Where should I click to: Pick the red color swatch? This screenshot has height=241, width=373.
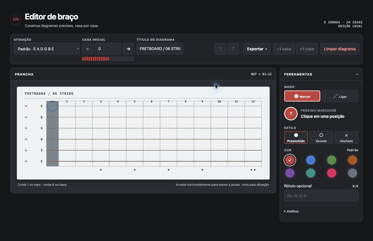tap(290, 160)
